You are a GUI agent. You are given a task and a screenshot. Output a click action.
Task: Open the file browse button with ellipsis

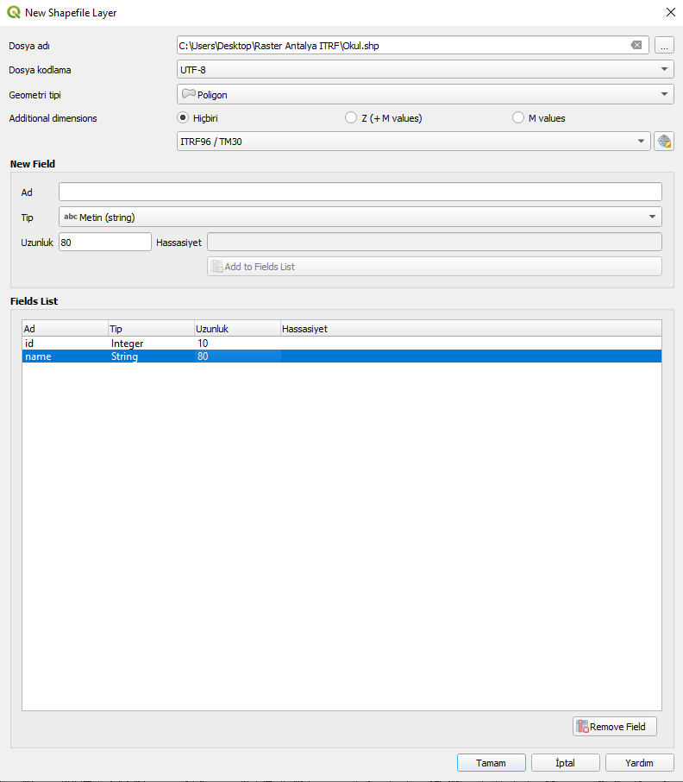(664, 46)
